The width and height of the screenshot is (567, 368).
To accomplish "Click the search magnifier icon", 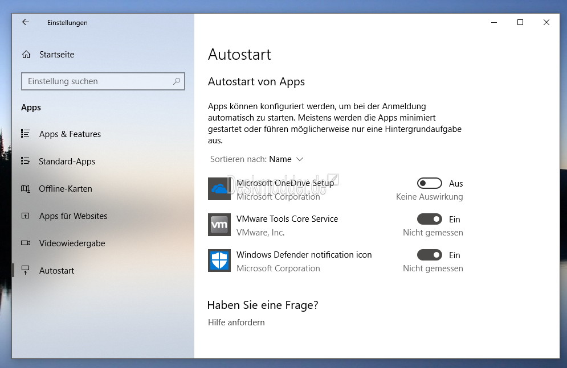I will (x=177, y=81).
